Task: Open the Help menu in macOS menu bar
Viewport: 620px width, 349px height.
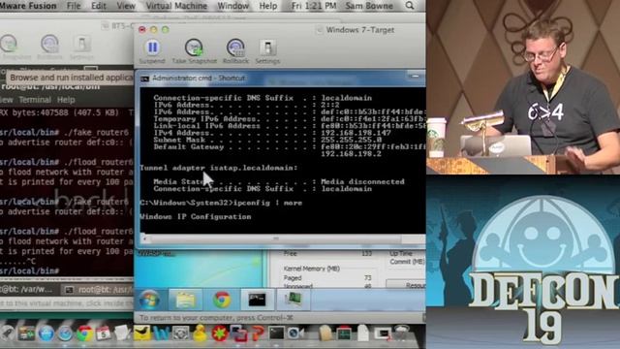Action: click(x=268, y=6)
